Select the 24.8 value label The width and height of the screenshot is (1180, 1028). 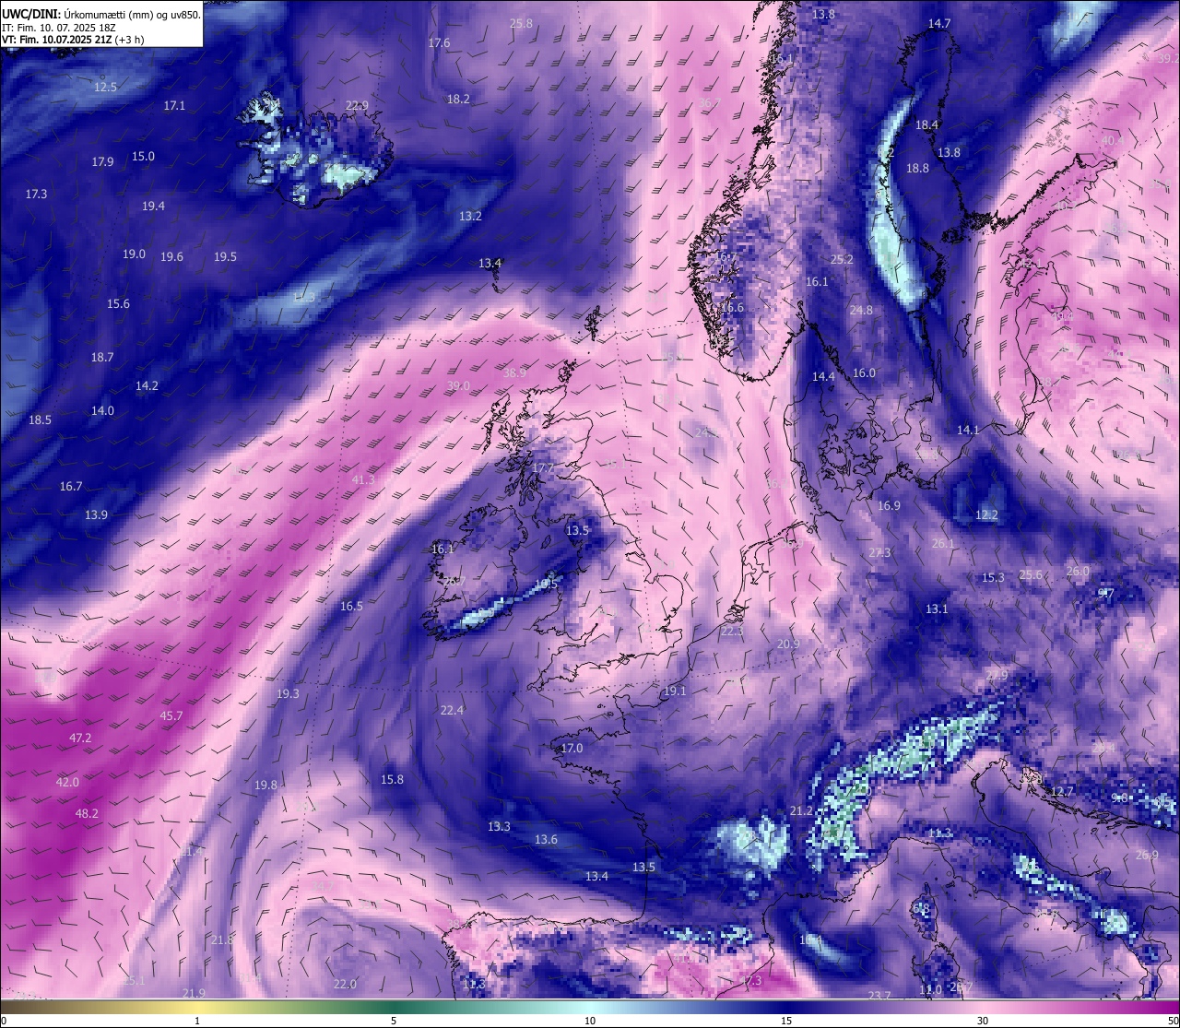861,310
